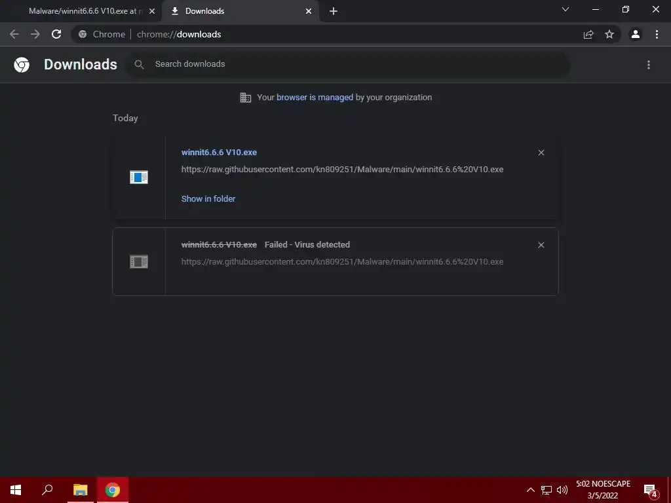Remove the failed download from the list
This screenshot has width=671, height=503.
tap(541, 245)
